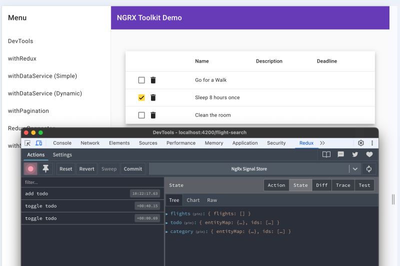Uncheck the 'Sleep 8 hours once' checkbox
Screen dimensions: 400x266
click(141, 97)
